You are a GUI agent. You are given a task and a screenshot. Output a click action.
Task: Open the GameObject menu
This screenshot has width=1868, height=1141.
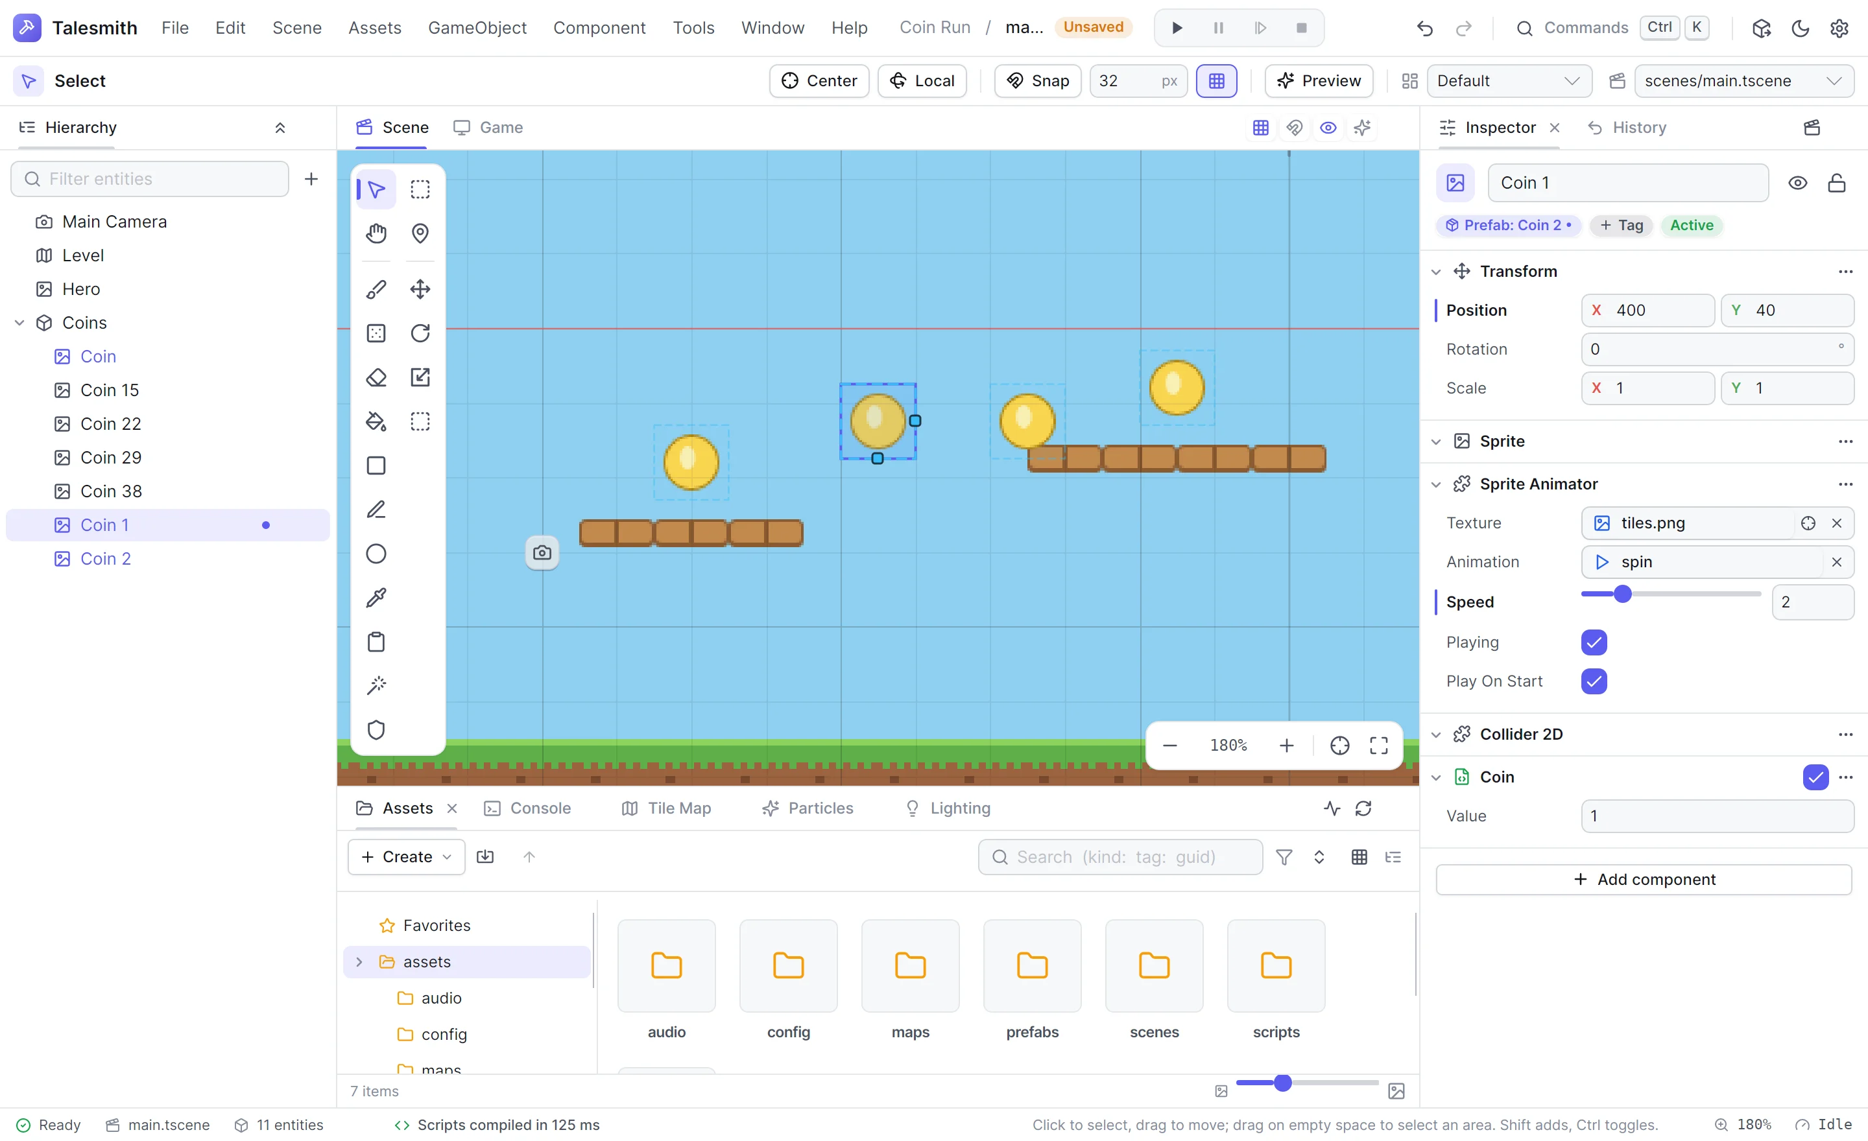pyautogui.click(x=477, y=28)
